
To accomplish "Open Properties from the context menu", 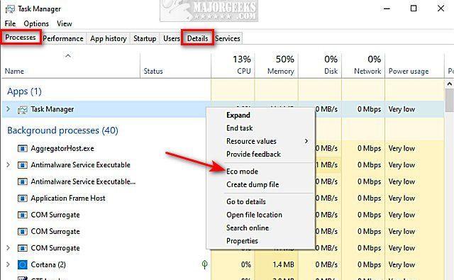I will coord(242,241).
